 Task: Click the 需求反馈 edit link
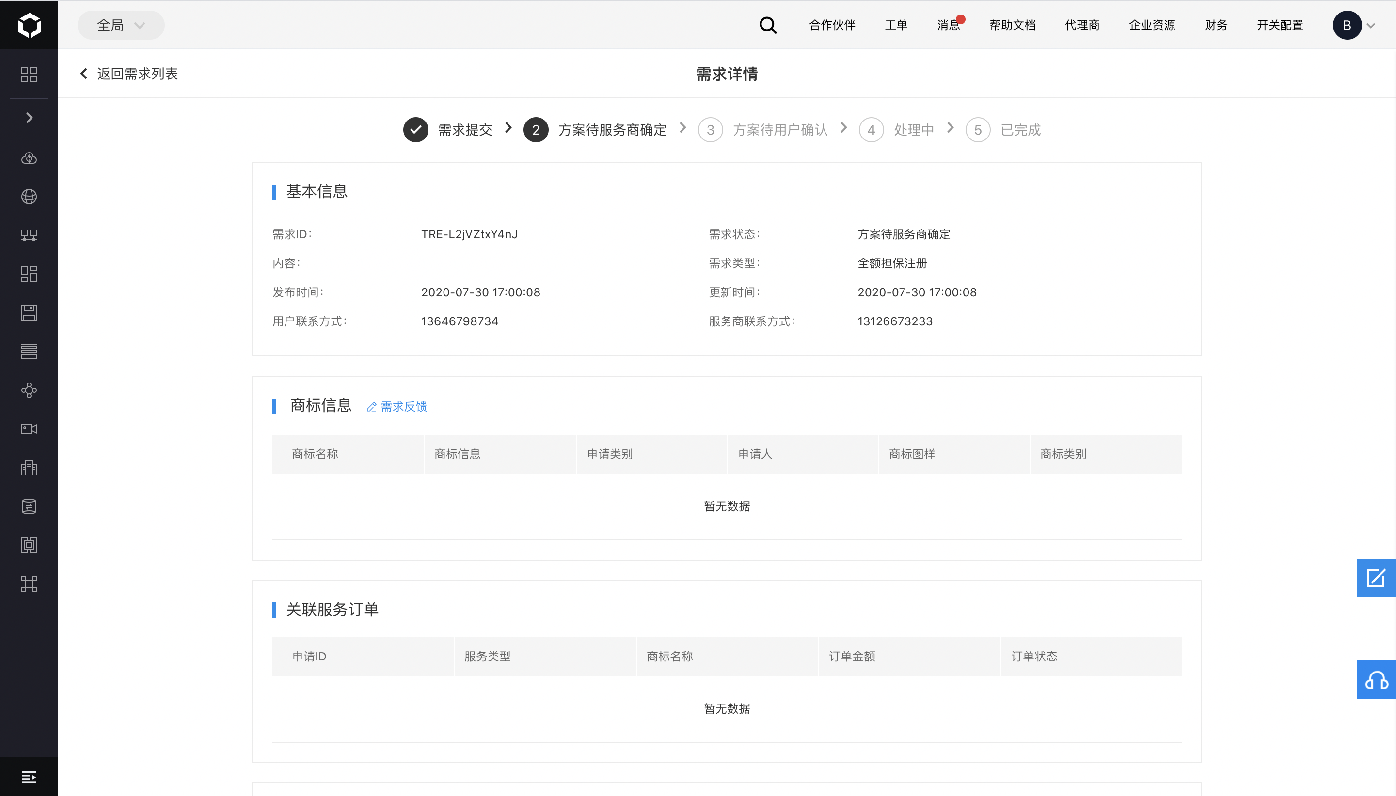coord(397,406)
